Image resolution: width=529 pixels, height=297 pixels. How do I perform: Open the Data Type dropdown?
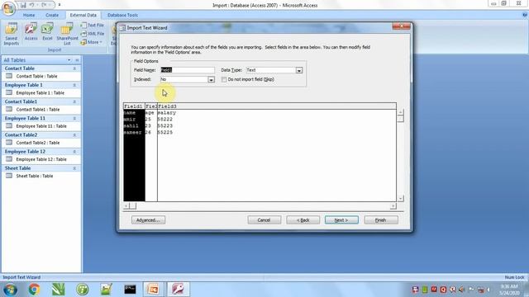point(299,70)
